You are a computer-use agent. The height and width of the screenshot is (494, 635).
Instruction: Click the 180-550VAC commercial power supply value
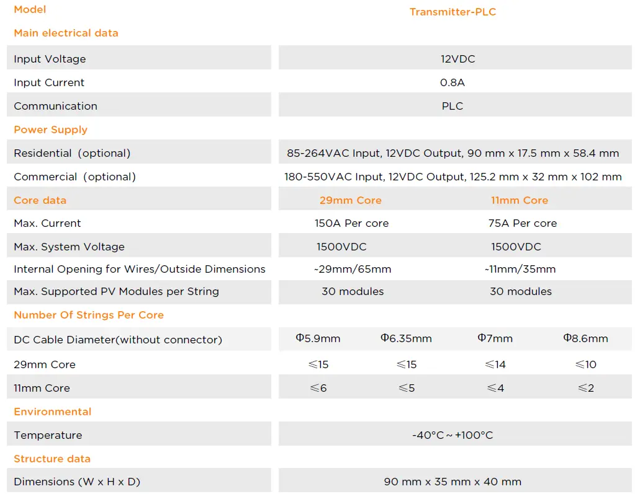coord(453,177)
